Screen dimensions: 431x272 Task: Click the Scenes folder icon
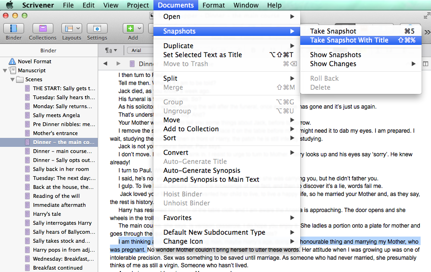click(20, 79)
